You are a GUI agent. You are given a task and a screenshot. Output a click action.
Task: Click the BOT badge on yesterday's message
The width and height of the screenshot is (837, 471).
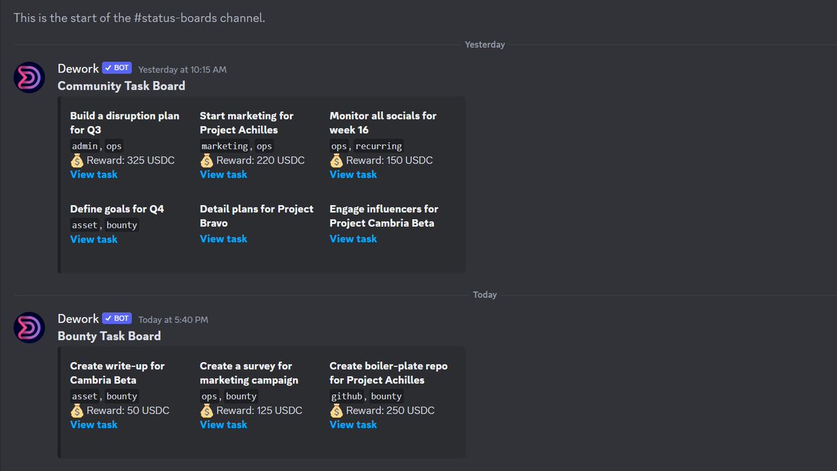click(116, 68)
